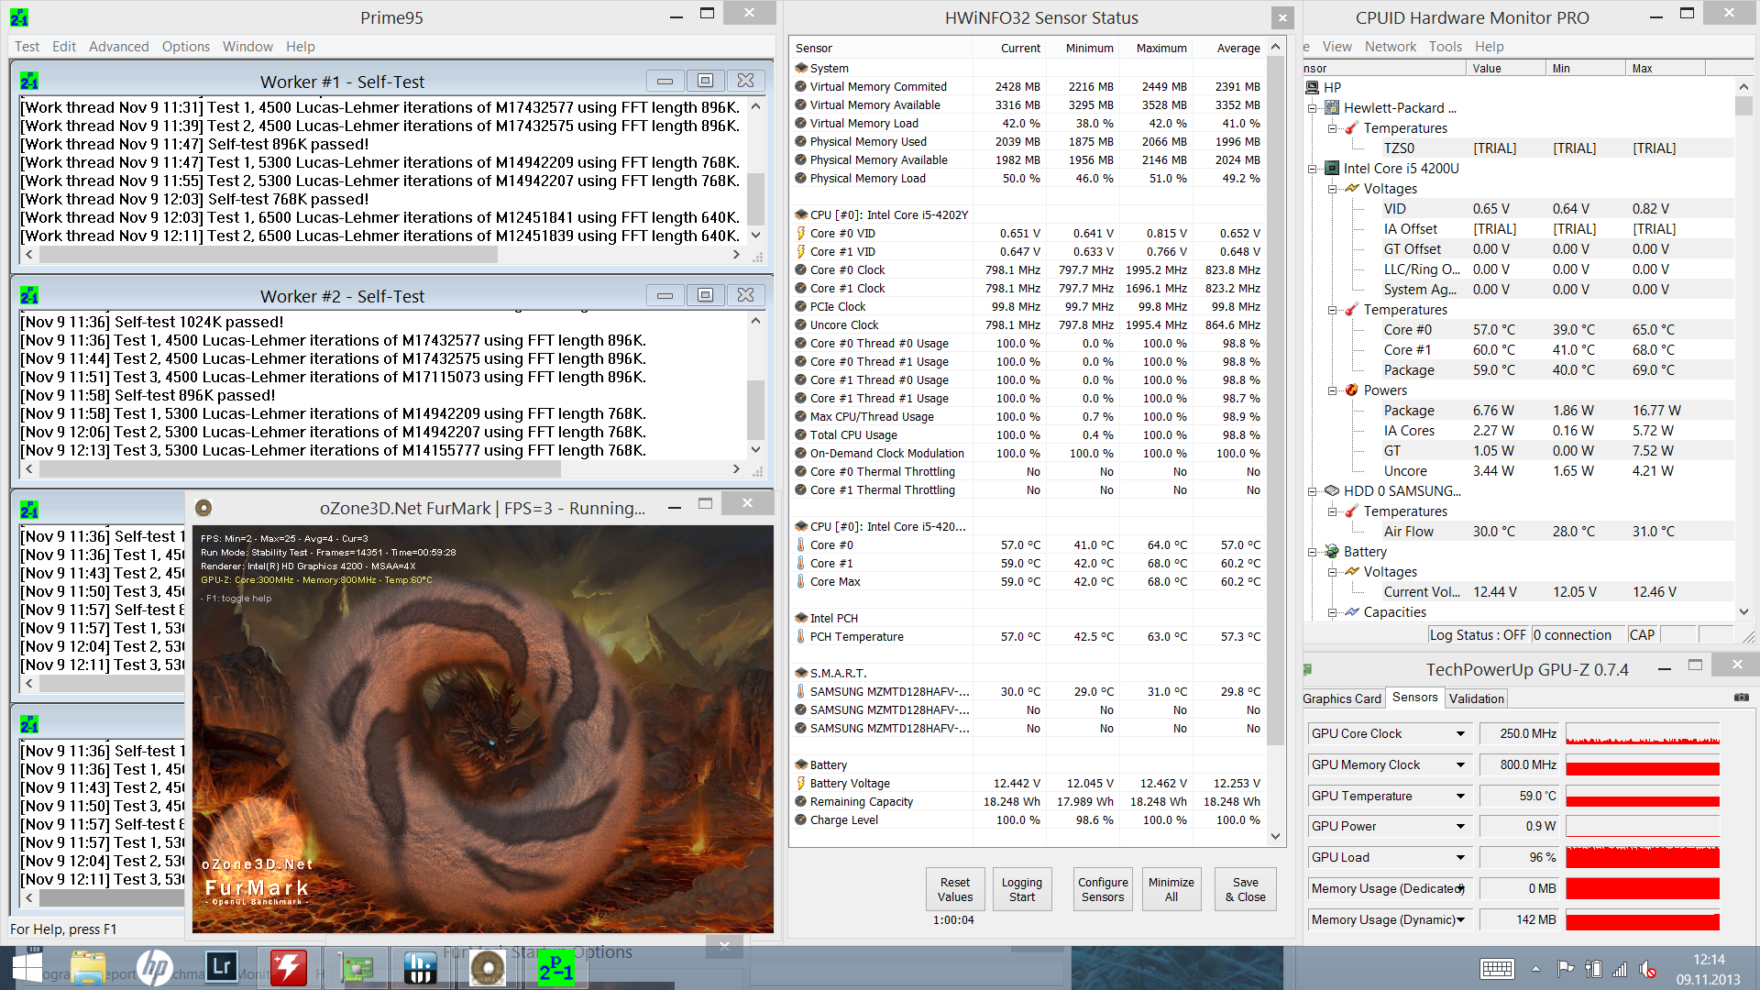Image resolution: width=1760 pixels, height=990 pixels.
Task: Open Prime95 taskbar icon
Action: (556, 968)
